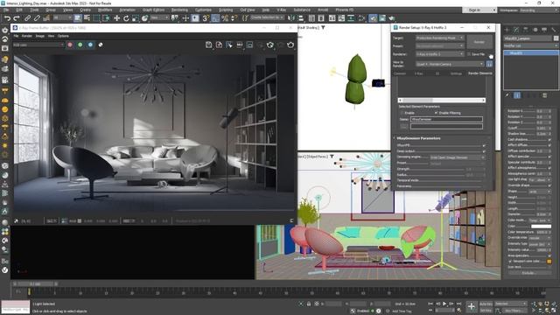Open the Target dropdown in Render Setup
Screen dimensions: 560x315
click(439, 38)
